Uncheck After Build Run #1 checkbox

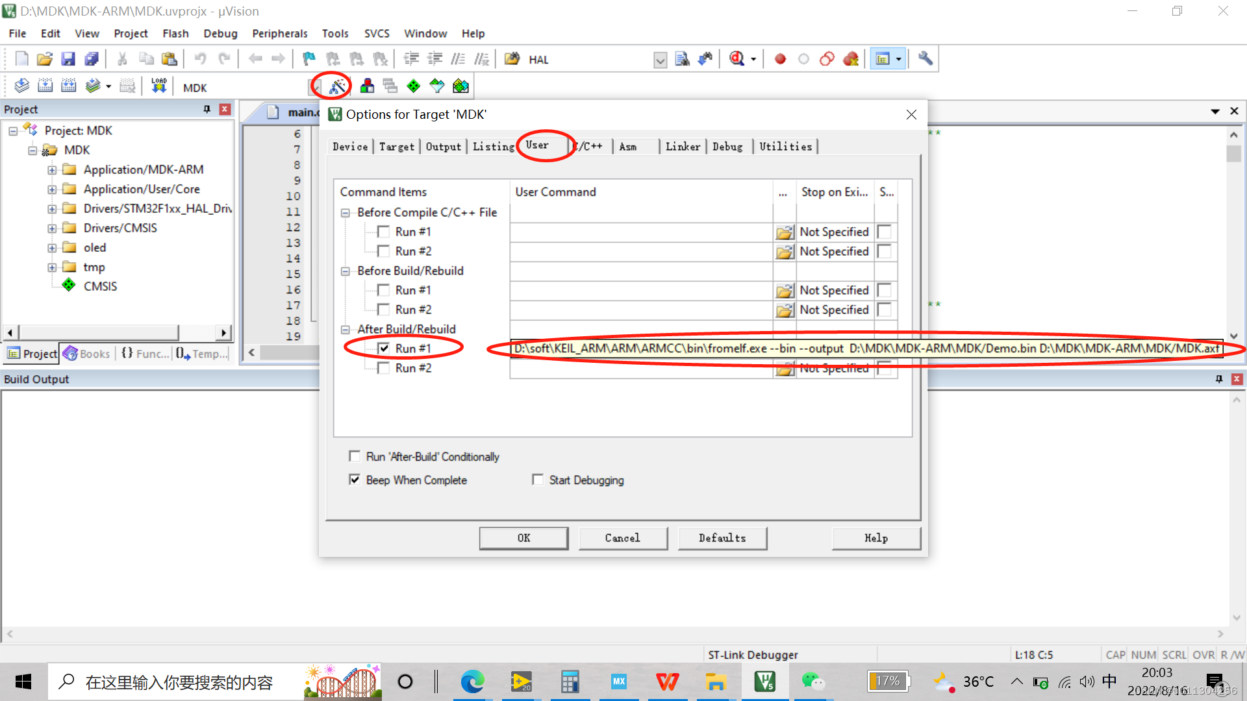click(384, 349)
